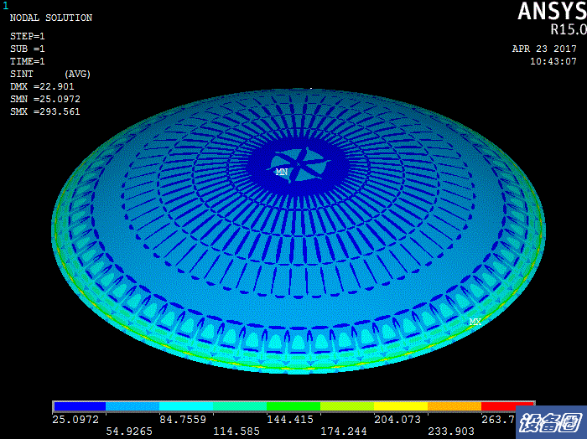Click the SMX =293.561 text

pos(45,111)
